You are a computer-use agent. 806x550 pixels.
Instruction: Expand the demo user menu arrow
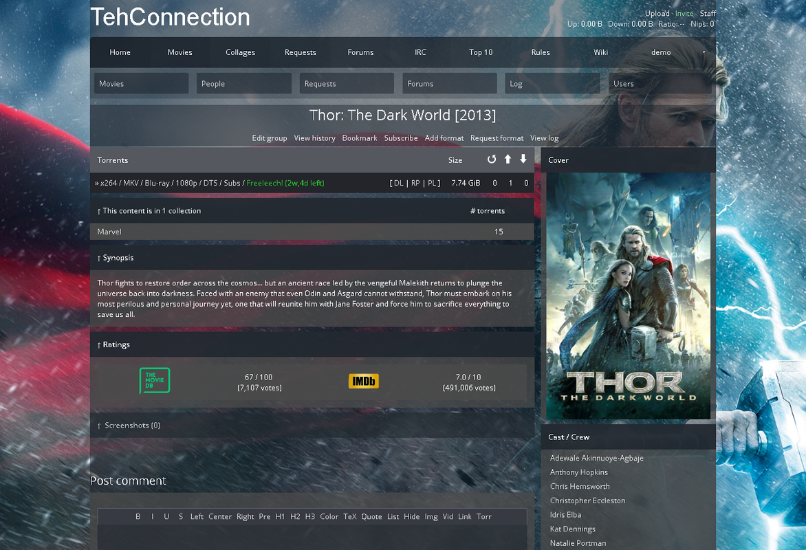tap(704, 52)
